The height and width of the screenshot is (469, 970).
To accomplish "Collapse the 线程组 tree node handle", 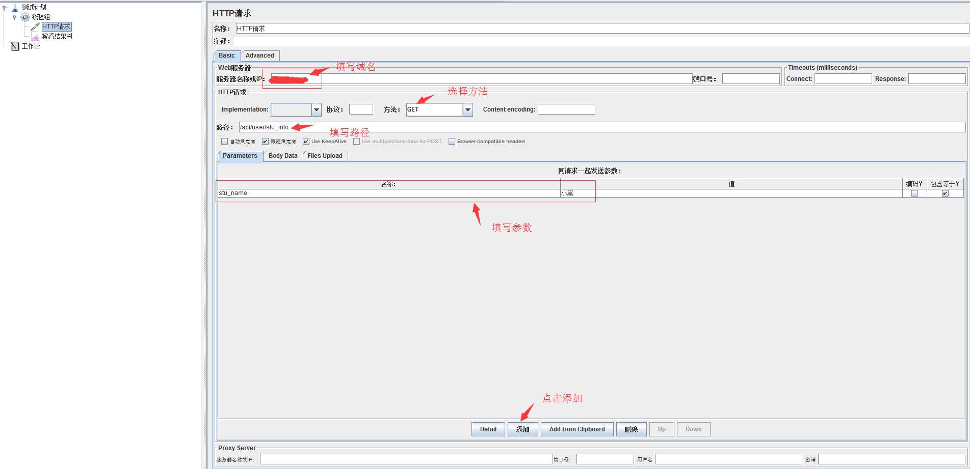I will [x=14, y=17].
